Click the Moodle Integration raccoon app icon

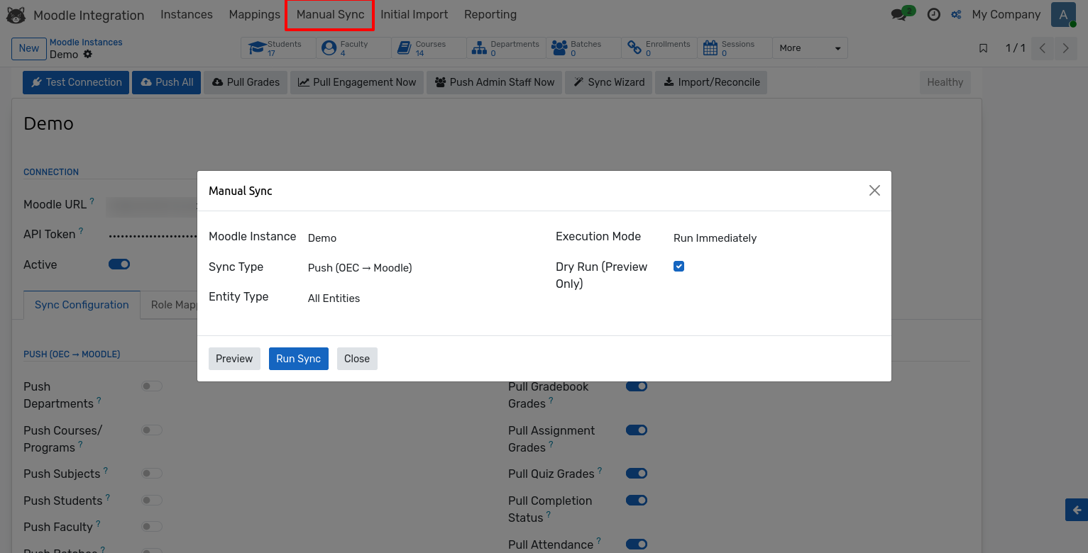16,14
